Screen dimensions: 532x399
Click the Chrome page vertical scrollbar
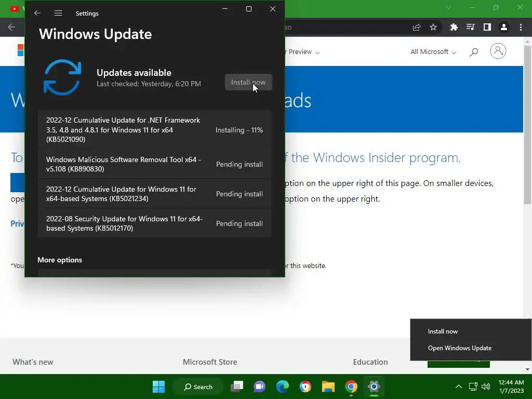(x=527, y=125)
